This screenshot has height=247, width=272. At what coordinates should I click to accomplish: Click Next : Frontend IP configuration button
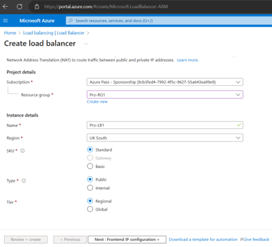(127, 240)
